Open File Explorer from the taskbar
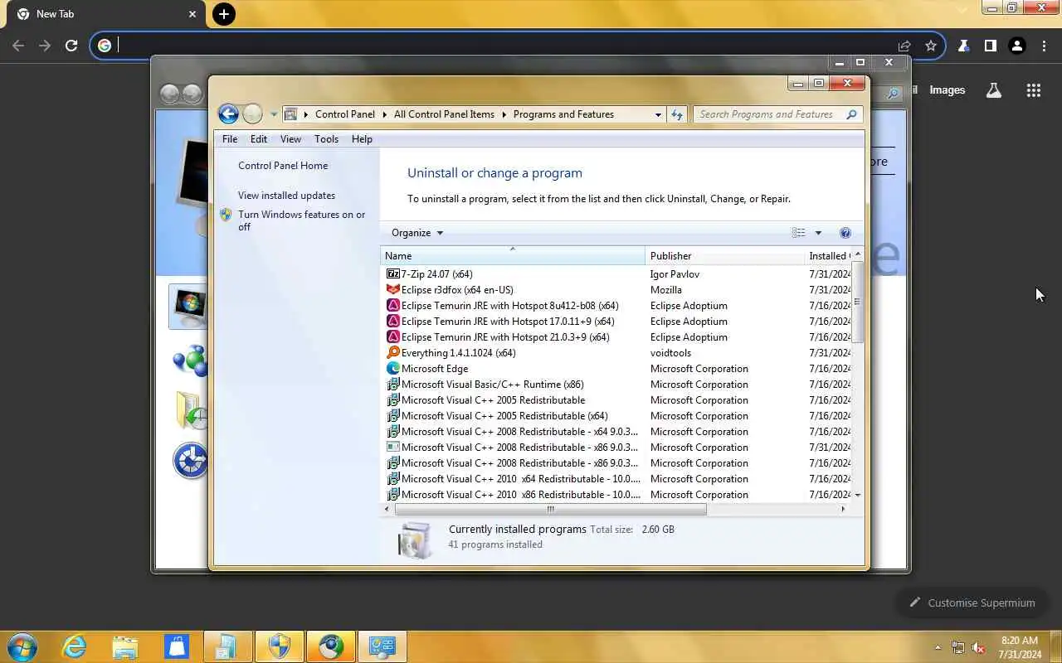The image size is (1062, 663). [125, 646]
